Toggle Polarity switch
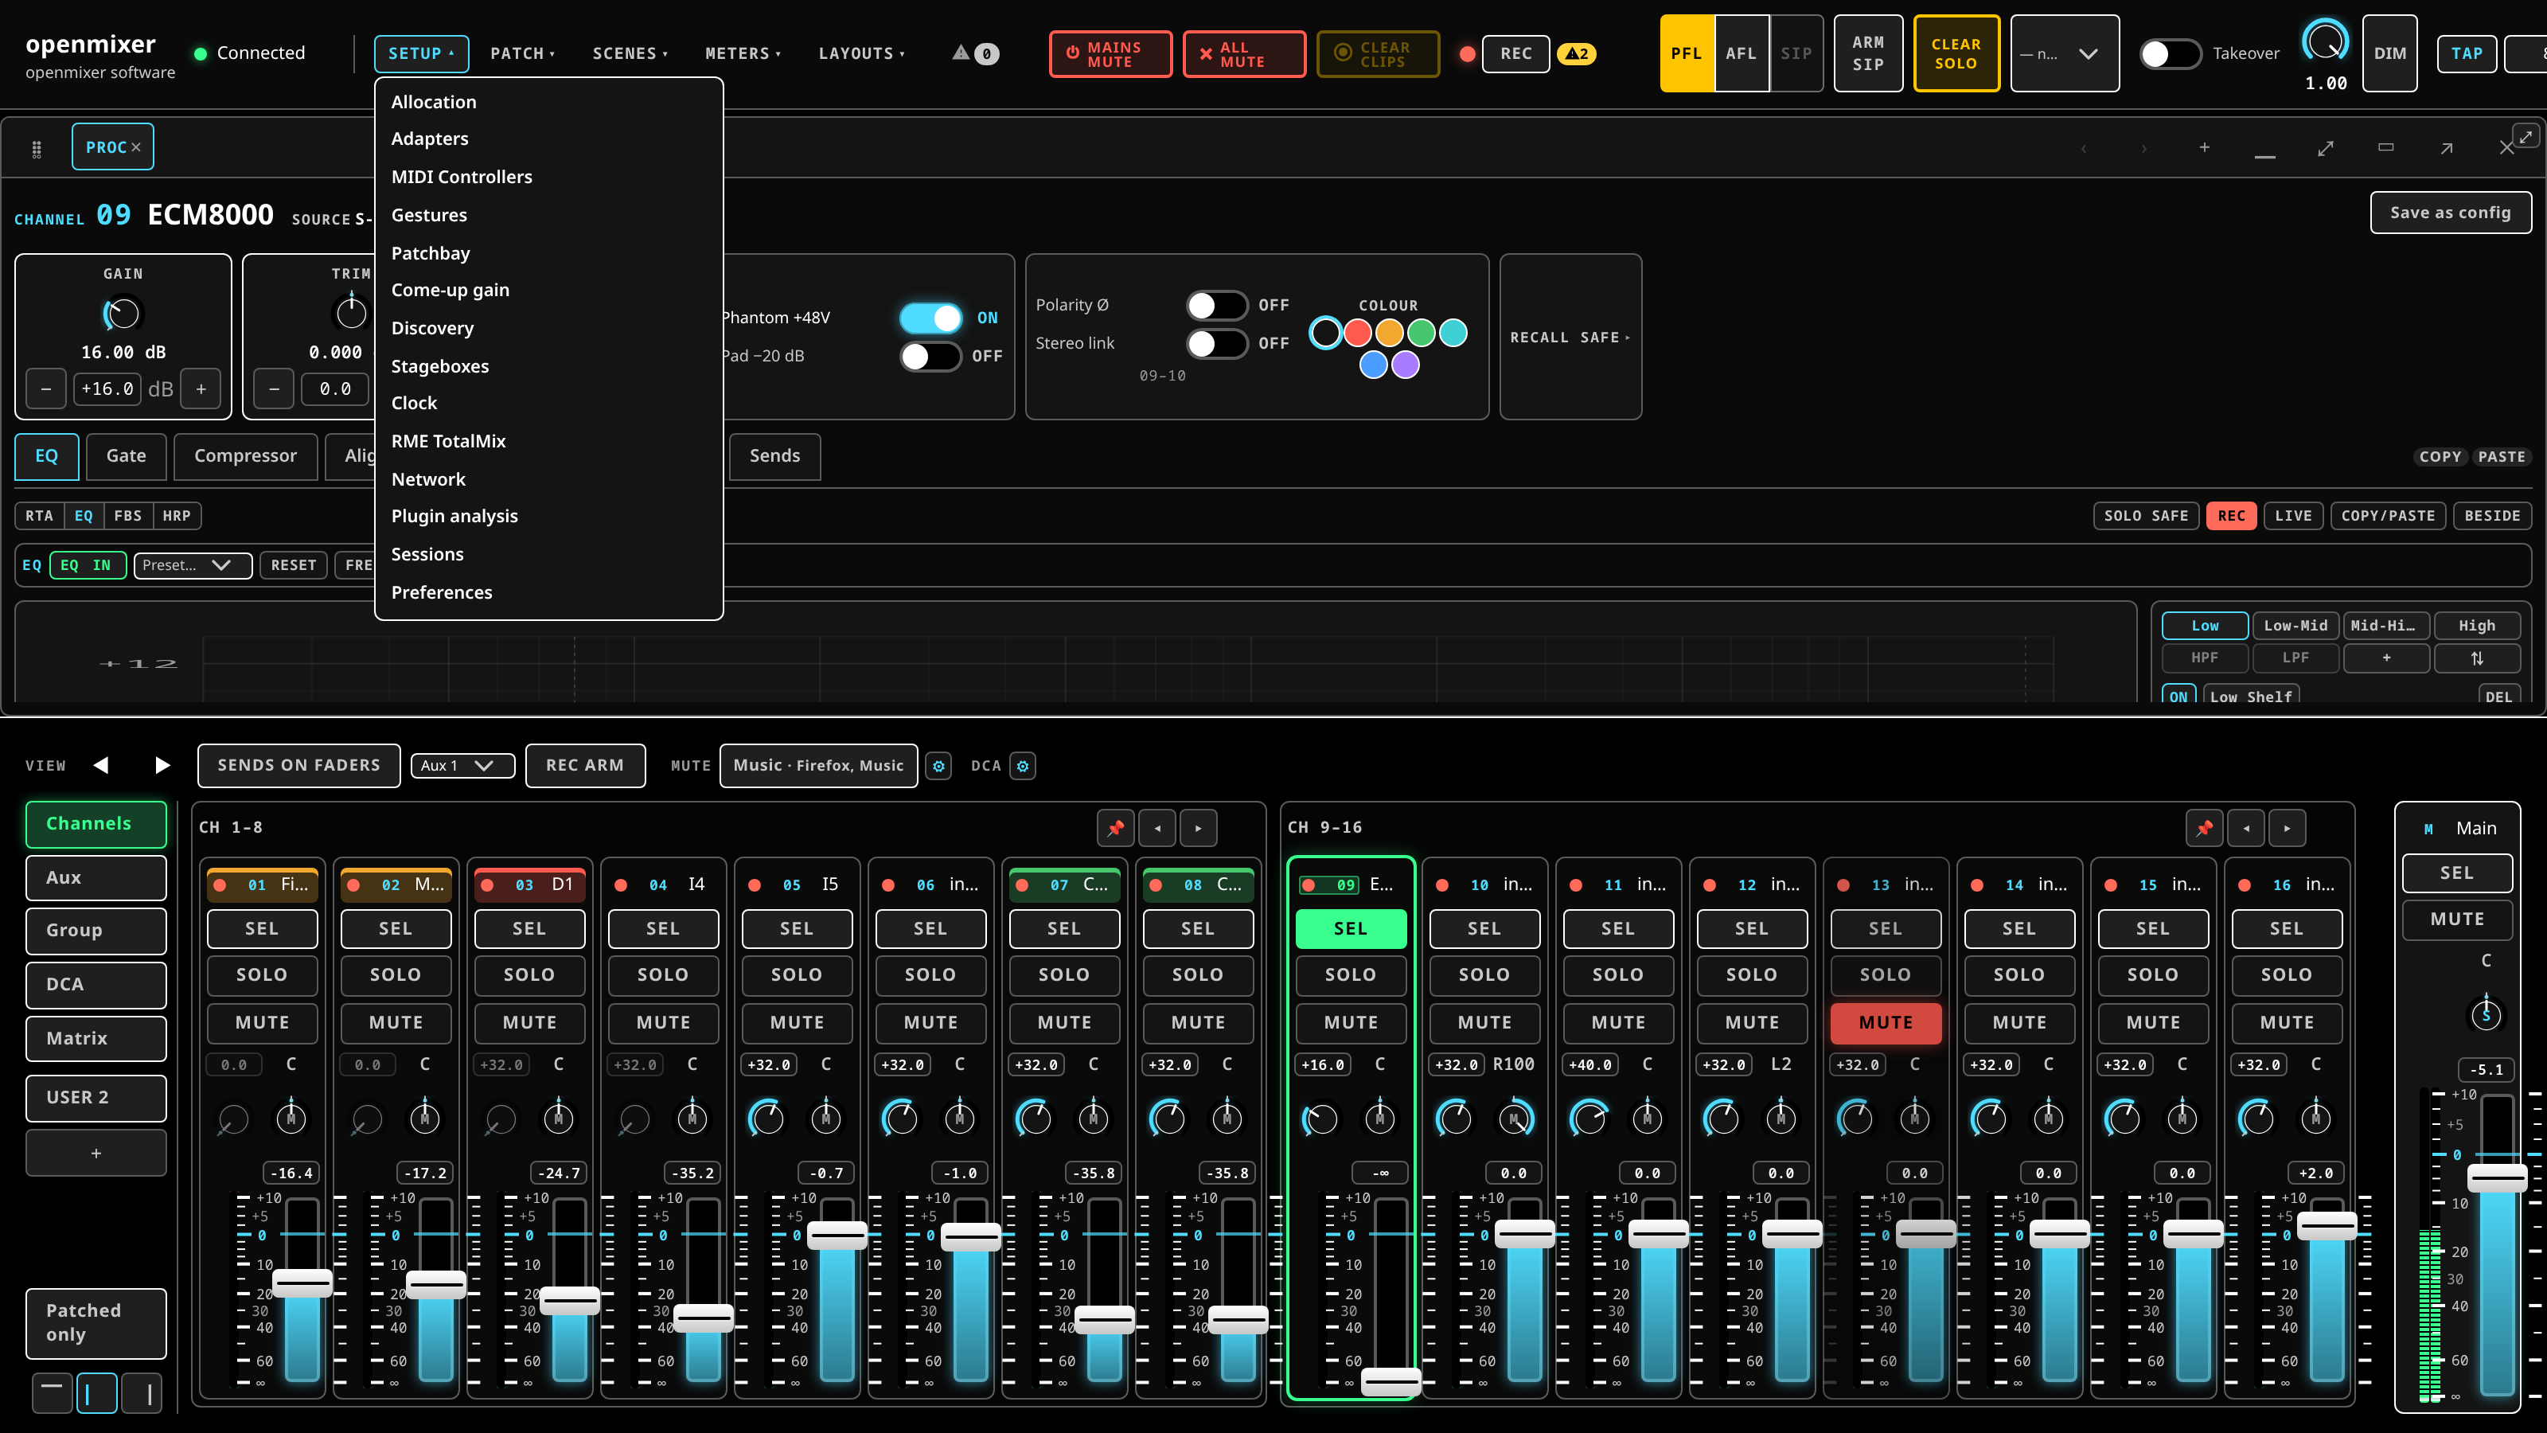Screen dimensions: 2547x1433 [x=1216, y=306]
